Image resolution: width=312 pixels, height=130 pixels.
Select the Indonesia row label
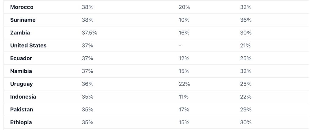point(23,97)
